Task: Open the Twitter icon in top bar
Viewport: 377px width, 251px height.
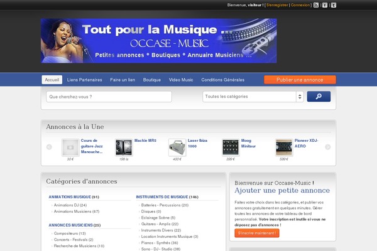Action: pos(334,5)
